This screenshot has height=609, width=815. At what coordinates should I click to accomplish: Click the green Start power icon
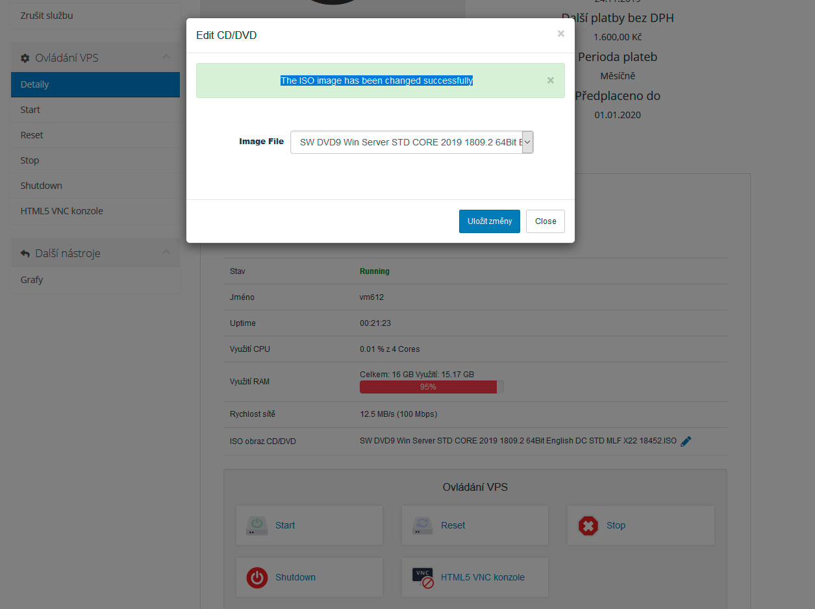click(x=257, y=525)
